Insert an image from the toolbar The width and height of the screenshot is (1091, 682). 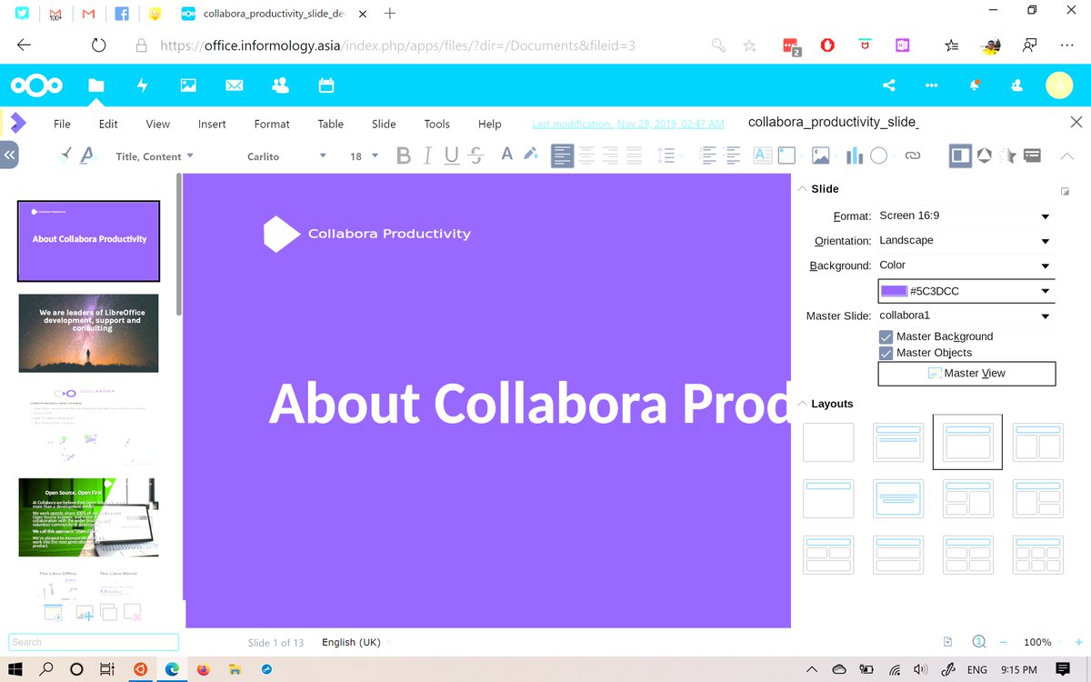821,155
